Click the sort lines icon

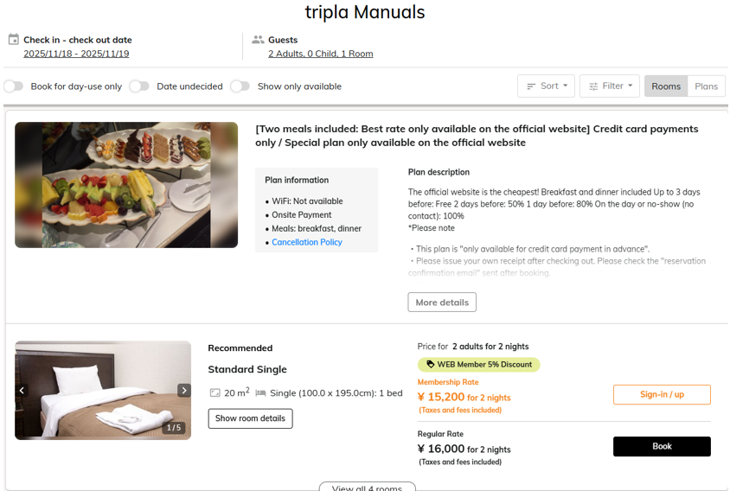(531, 86)
